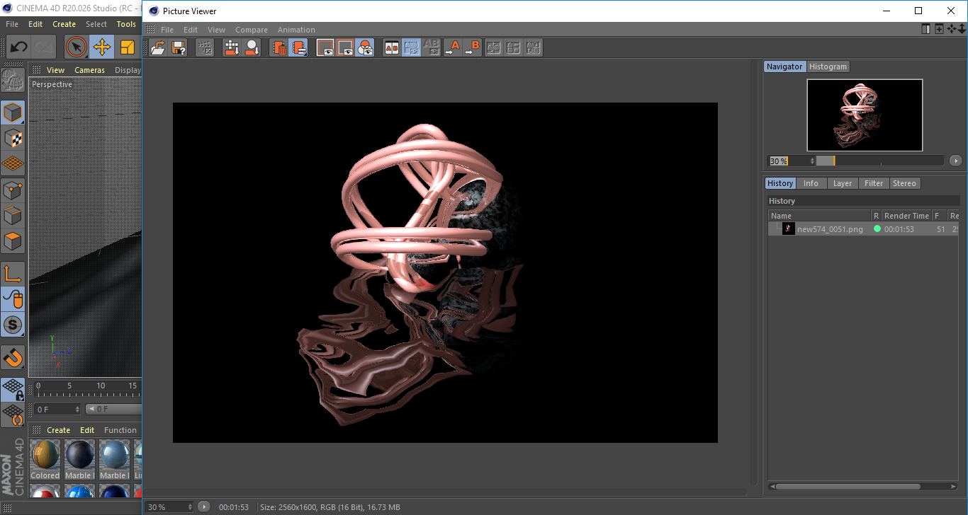Click the Remove All Images icon
The width and height of the screenshot is (968, 515).
coord(299,47)
